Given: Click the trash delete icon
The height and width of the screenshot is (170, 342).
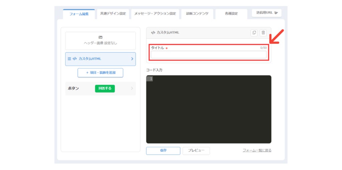Looking at the screenshot, I should 263,33.
